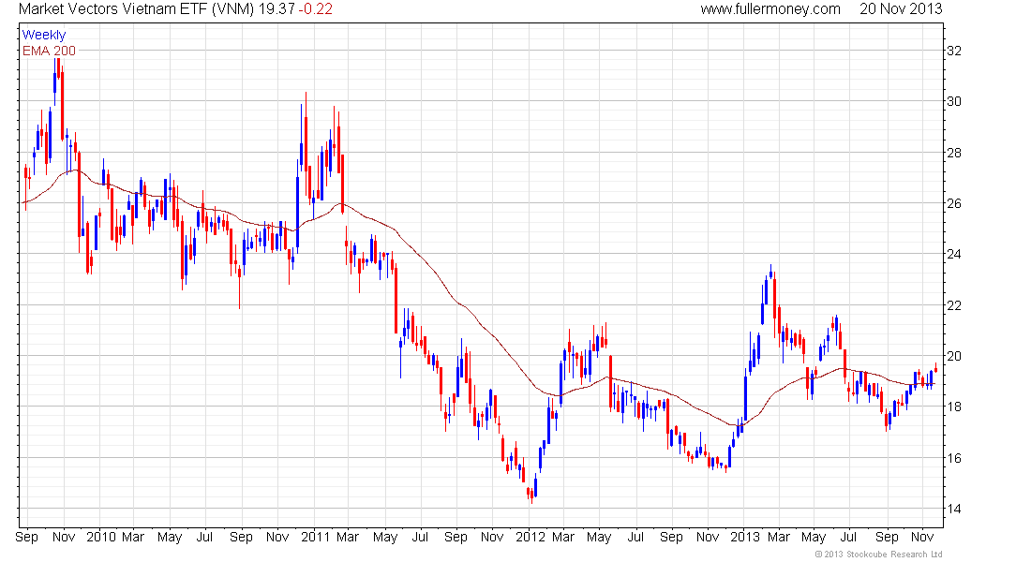Image resolution: width=1031 pixels, height=562 pixels.
Task: Click the 16 price axis label
Action: coord(953,457)
